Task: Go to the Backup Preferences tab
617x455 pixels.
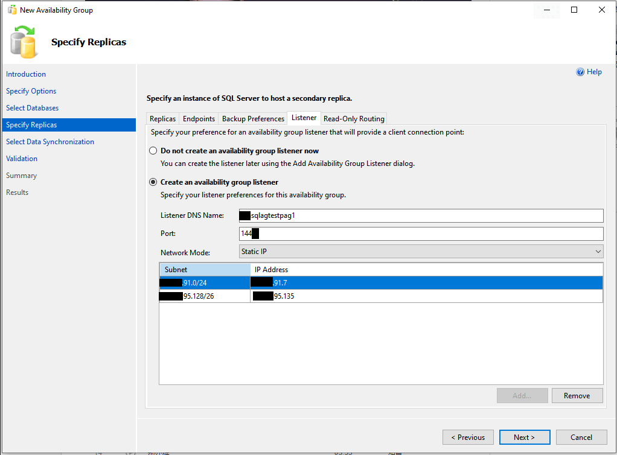Action: click(253, 119)
